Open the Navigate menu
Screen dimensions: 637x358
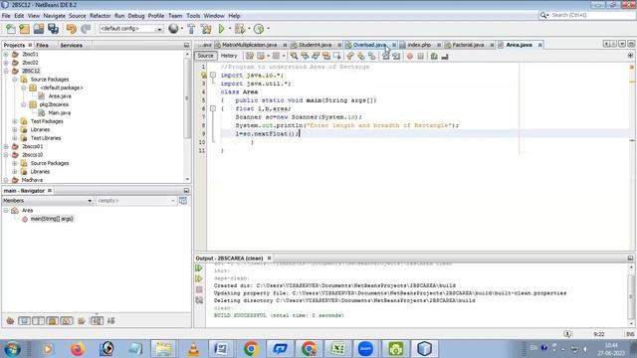(x=54, y=16)
